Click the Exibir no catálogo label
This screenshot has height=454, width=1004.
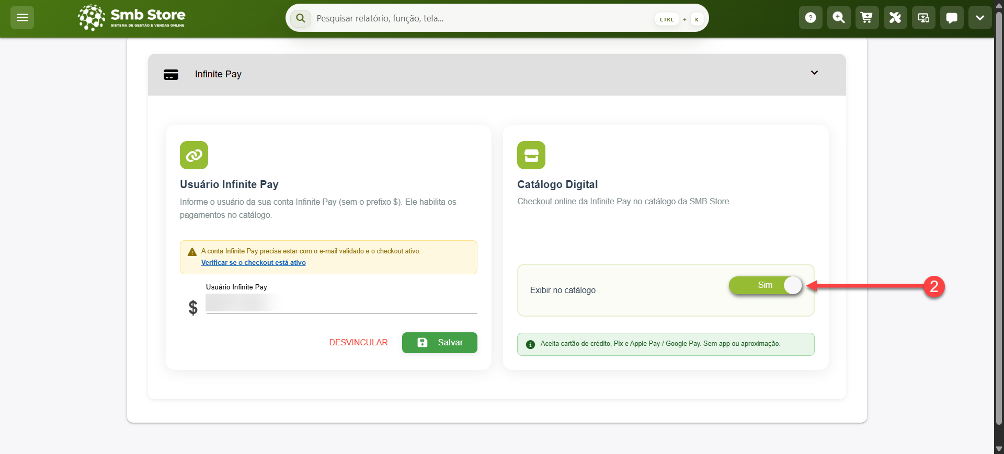click(x=563, y=290)
